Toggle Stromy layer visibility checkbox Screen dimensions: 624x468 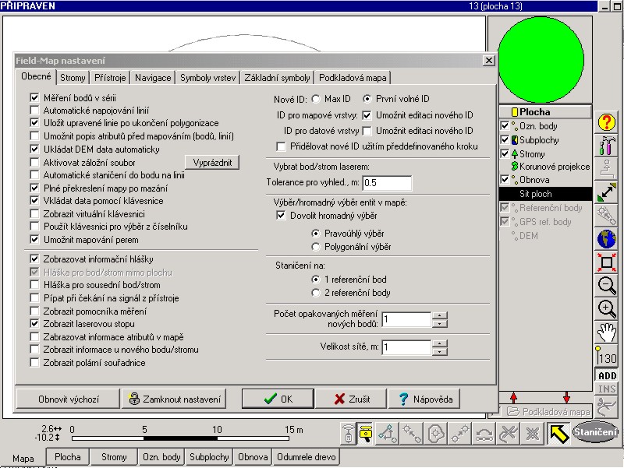(x=505, y=153)
